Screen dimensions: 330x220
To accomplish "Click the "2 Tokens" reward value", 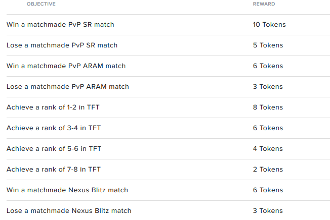I will click(268, 170).
